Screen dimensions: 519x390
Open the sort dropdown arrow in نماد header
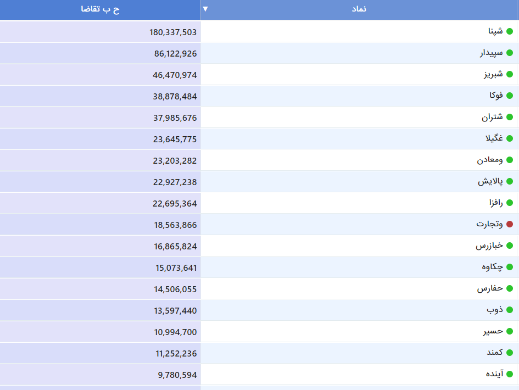[x=205, y=9]
